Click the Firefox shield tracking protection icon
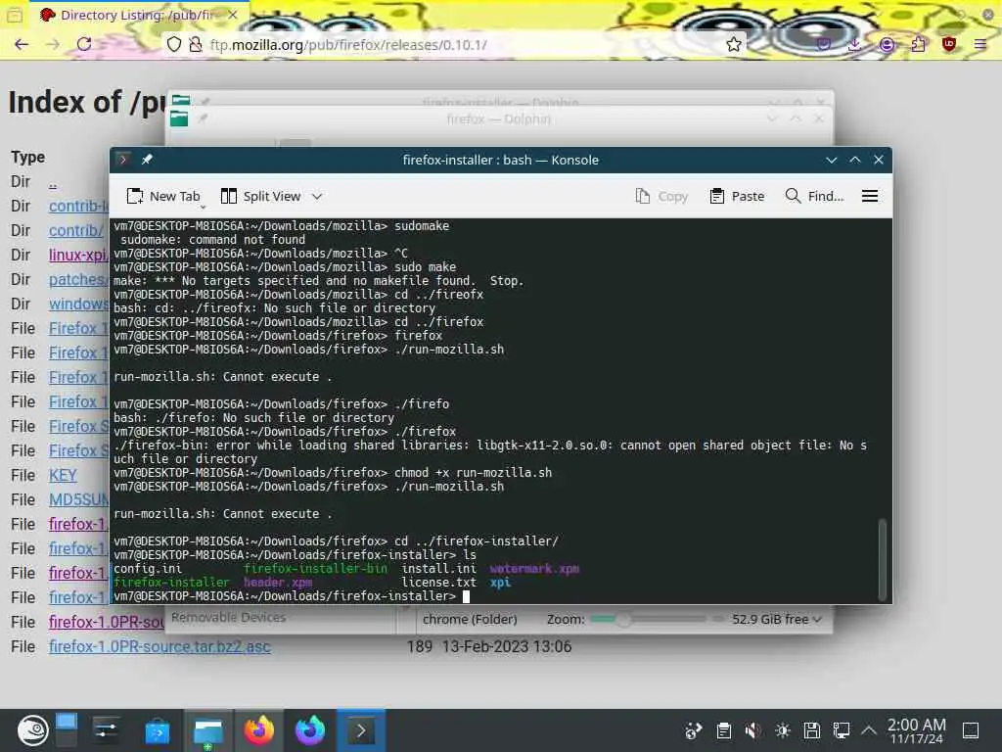This screenshot has height=752, width=1002. (x=174, y=44)
